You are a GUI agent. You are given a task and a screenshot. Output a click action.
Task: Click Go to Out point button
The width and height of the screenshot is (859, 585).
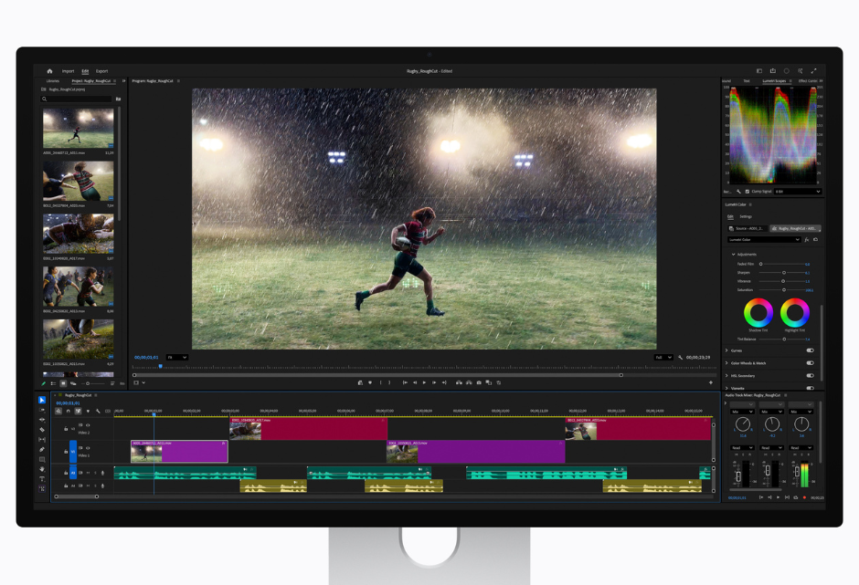444,382
